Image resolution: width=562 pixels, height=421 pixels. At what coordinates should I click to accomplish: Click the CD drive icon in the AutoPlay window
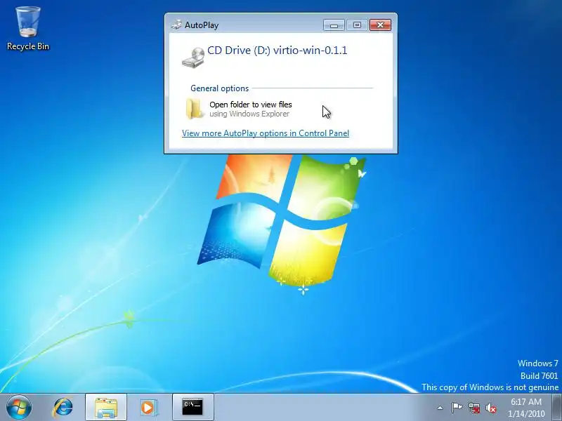click(x=193, y=58)
